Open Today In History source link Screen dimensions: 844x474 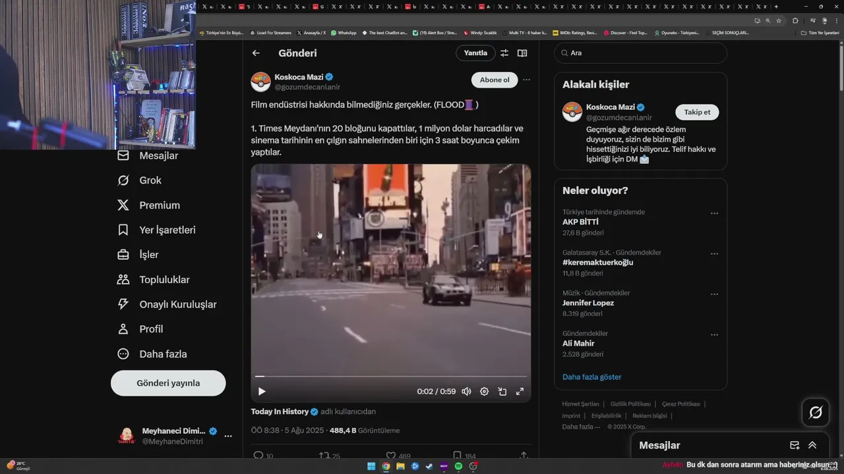(280, 411)
